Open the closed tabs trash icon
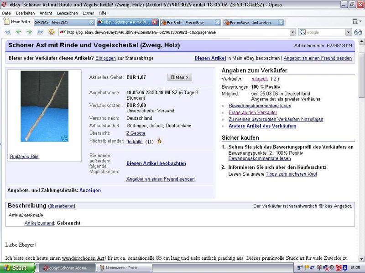The width and height of the screenshot is (365, 273). 355,21
